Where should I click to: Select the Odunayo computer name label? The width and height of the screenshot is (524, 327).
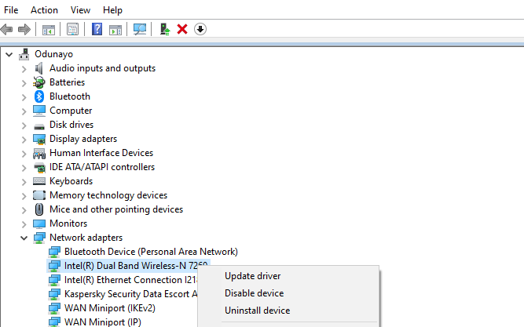(x=53, y=54)
